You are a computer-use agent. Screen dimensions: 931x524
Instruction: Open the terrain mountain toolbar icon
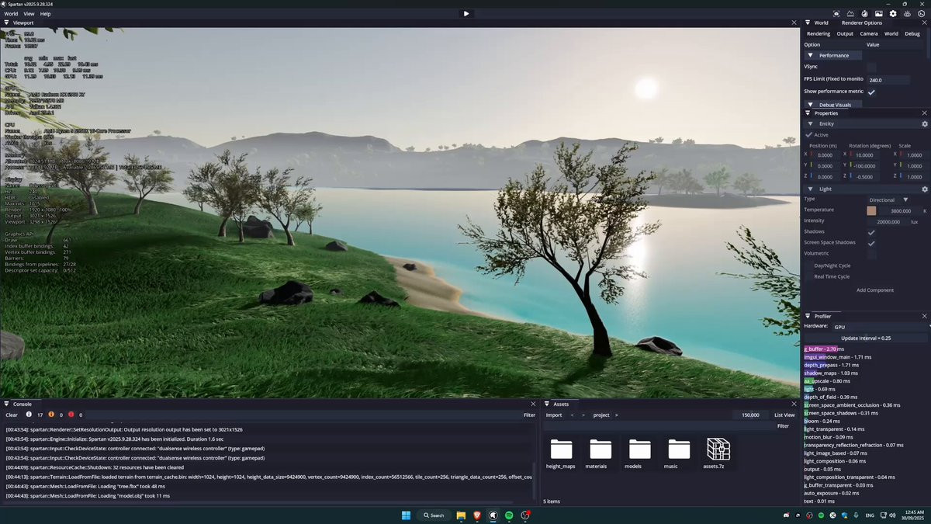850,13
